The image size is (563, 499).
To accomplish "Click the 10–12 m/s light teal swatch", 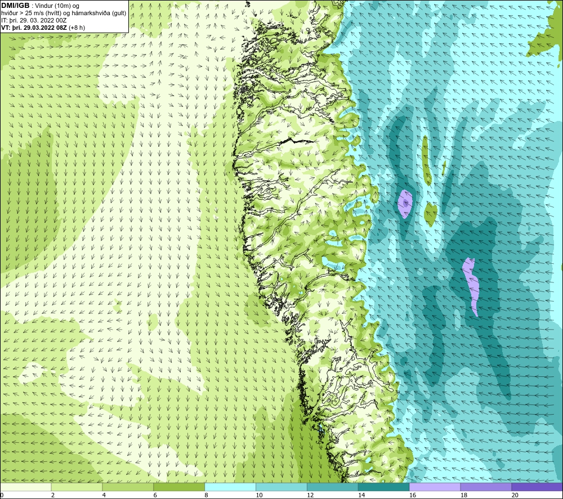I will [281, 487].
